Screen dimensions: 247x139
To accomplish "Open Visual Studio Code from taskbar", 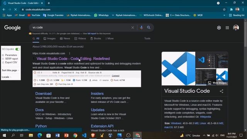I will point(84,136).
